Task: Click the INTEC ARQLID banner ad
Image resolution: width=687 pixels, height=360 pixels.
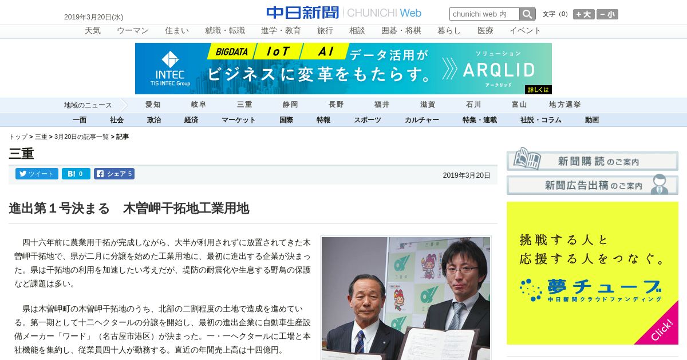Action: (x=343, y=69)
